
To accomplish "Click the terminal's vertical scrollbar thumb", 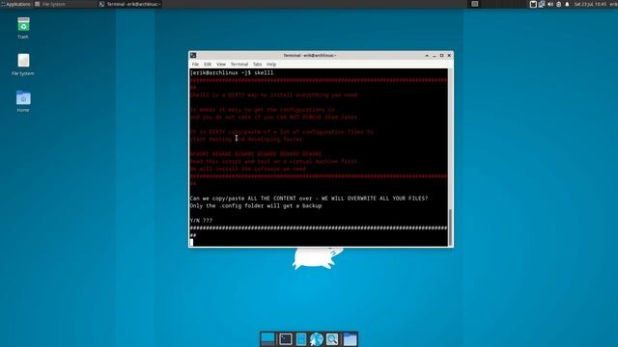I will [x=450, y=227].
